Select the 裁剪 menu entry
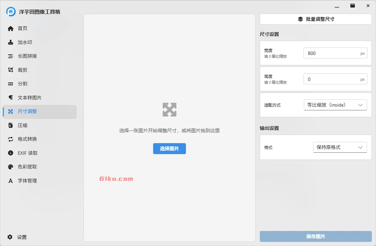This screenshot has height=246, width=376. tap(40, 70)
